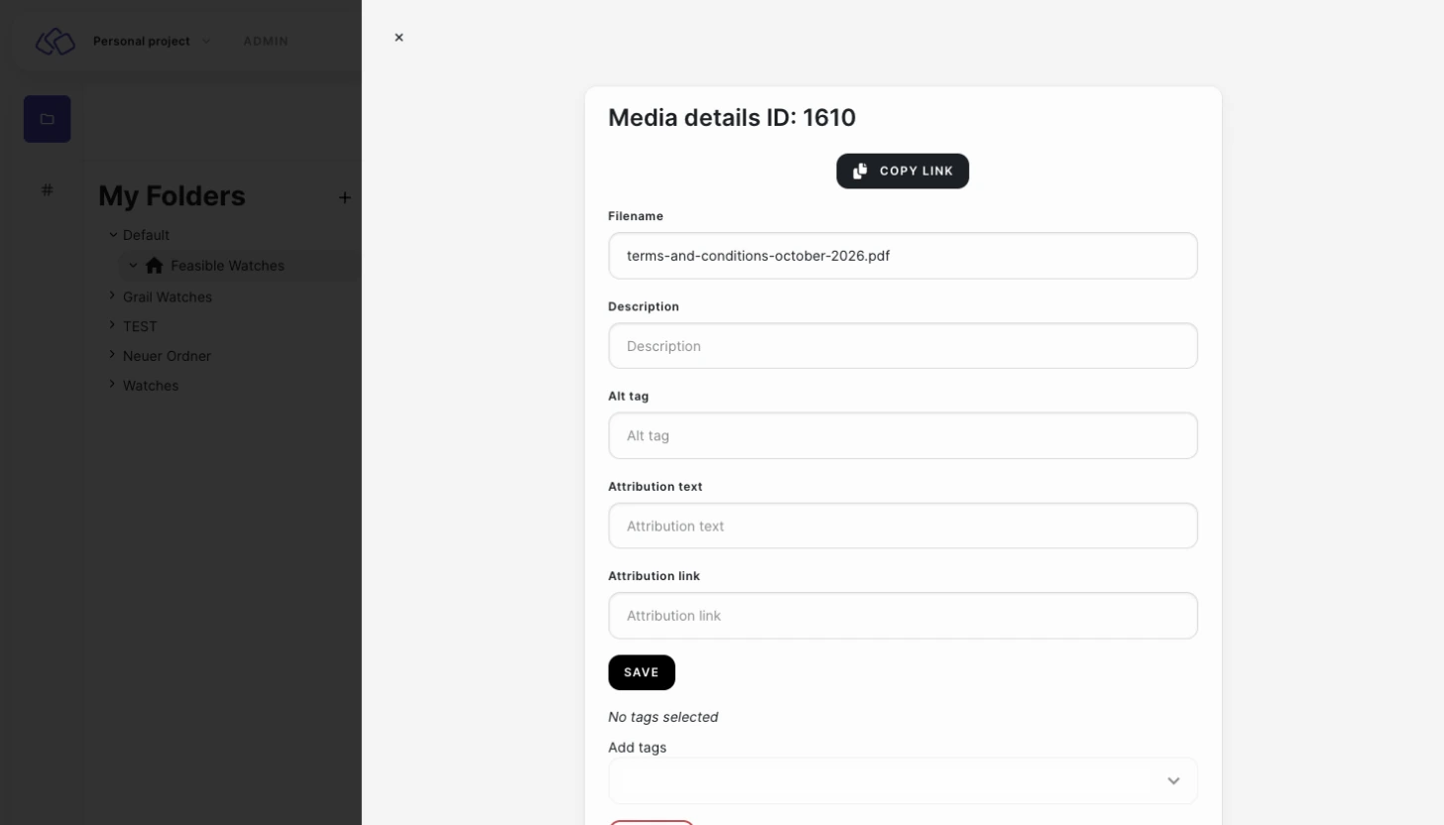Focus the Attribution text field
This screenshot has height=825, width=1444.
pos(902,526)
